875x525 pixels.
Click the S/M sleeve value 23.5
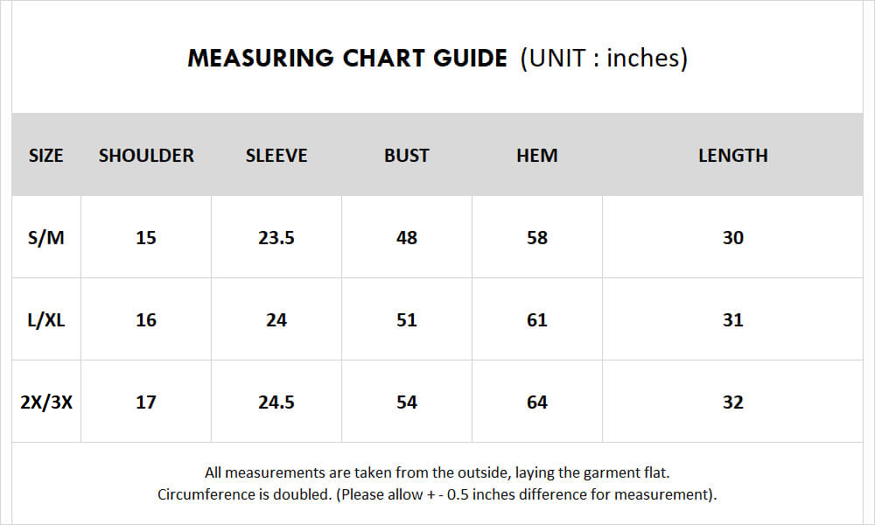[x=276, y=238]
